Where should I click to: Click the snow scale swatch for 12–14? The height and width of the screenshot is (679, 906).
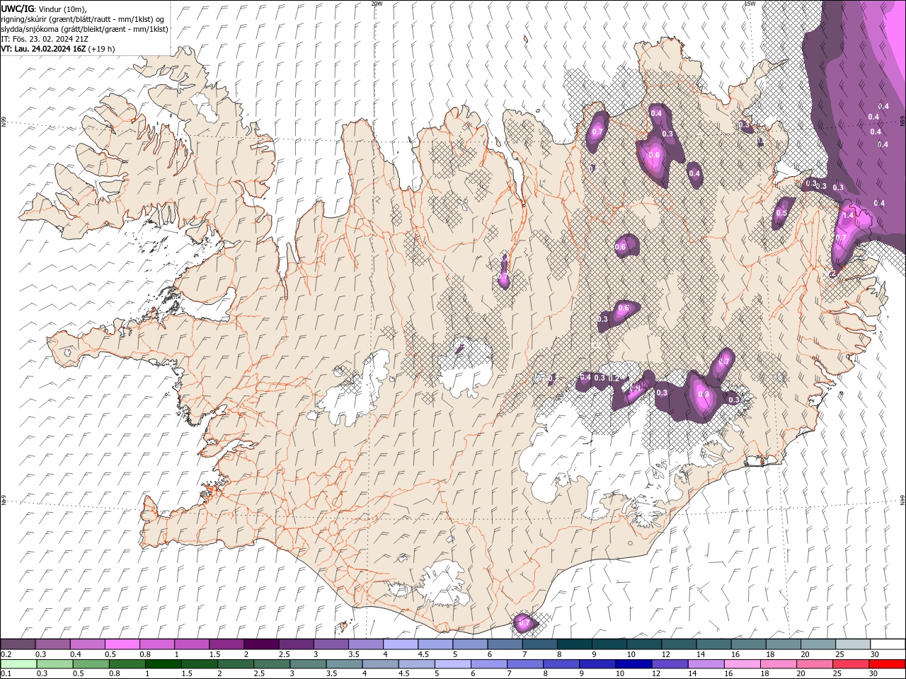[678, 644]
